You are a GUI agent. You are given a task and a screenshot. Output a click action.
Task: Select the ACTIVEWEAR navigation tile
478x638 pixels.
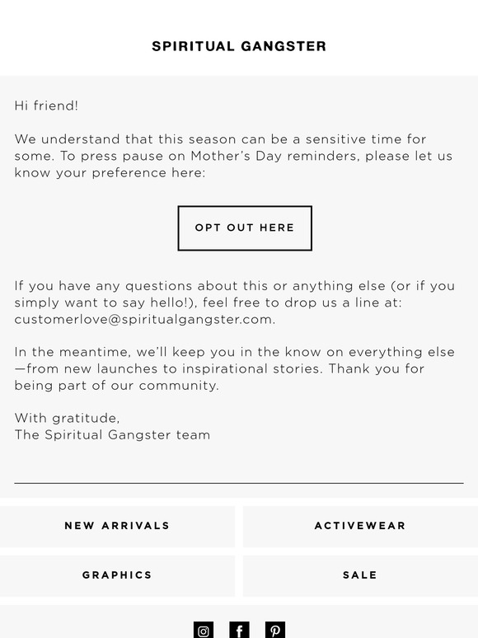[x=360, y=526]
